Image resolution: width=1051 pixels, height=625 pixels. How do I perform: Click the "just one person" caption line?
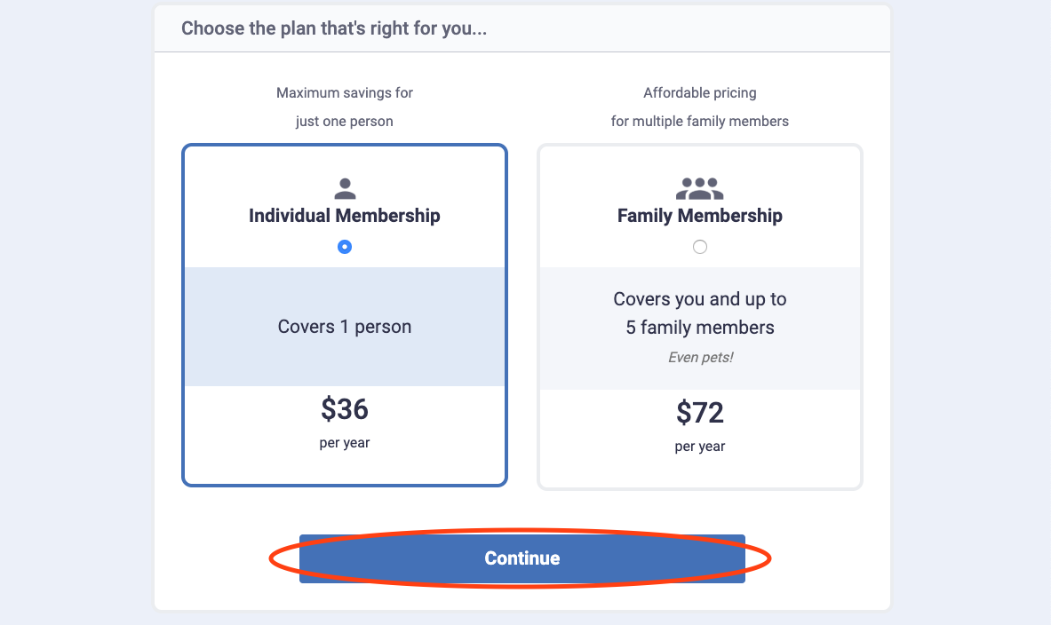pos(345,121)
